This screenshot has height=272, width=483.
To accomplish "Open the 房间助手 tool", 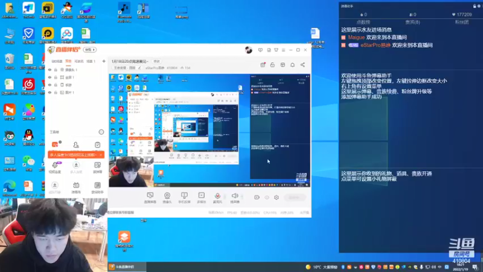I will (97, 187).
